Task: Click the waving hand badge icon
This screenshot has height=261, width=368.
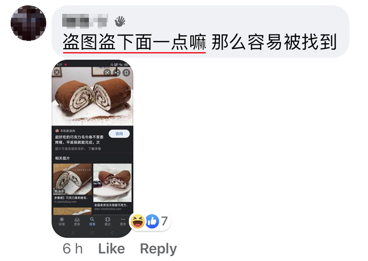Action: point(120,21)
